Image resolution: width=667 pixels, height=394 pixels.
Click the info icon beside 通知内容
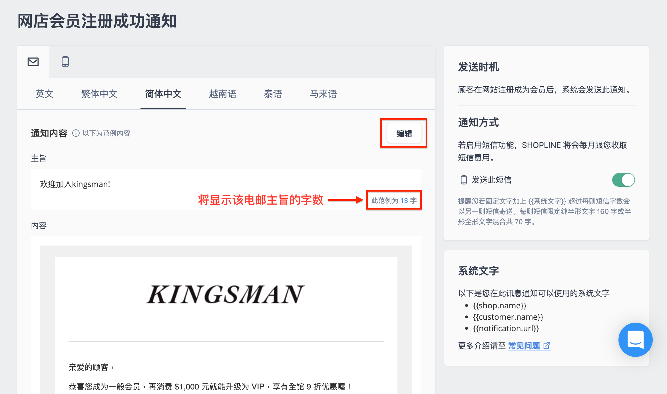pyautogui.click(x=76, y=133)
